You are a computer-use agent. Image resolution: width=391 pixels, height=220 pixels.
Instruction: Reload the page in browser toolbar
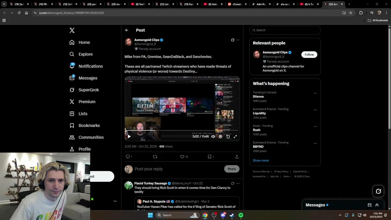[x=19, y=13]
